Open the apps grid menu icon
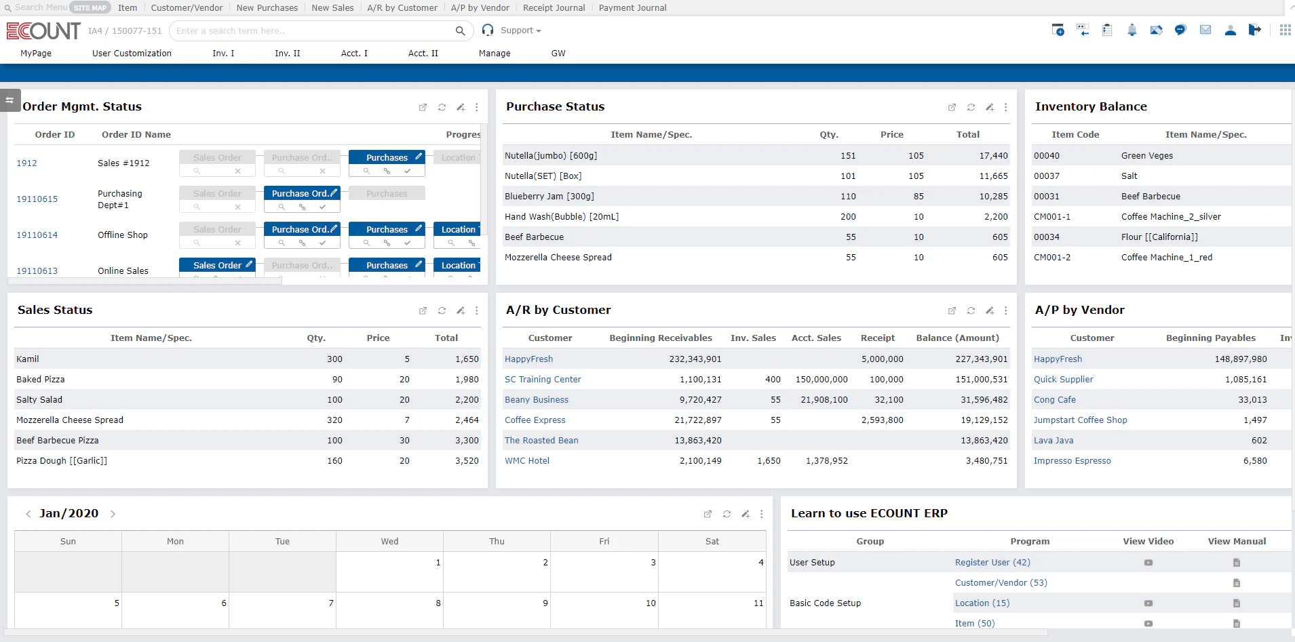Image resolution: width=1295 pixels, height=642 pixels. 1286,30
